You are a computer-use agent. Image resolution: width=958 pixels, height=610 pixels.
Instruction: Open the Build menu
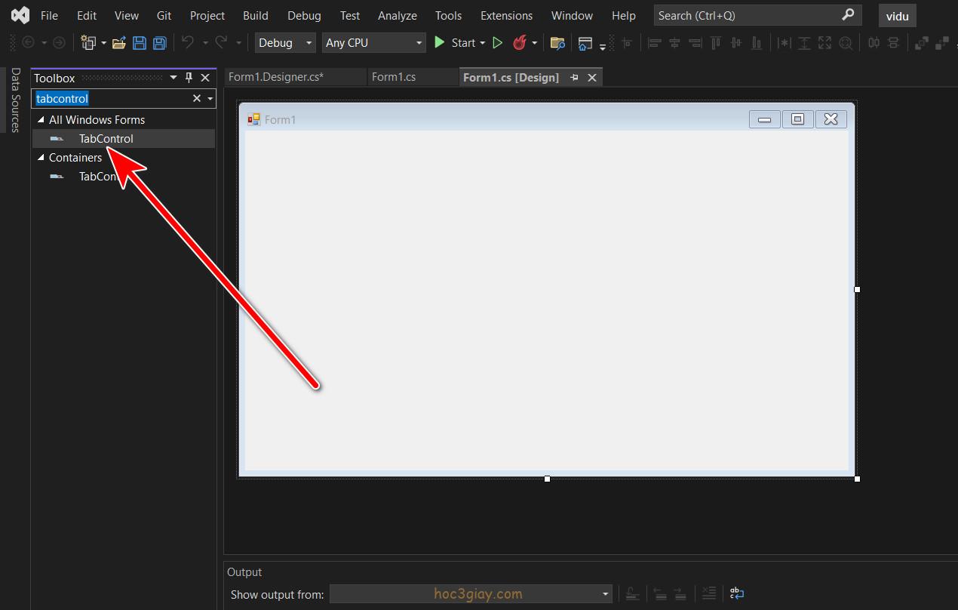(255, 15)
